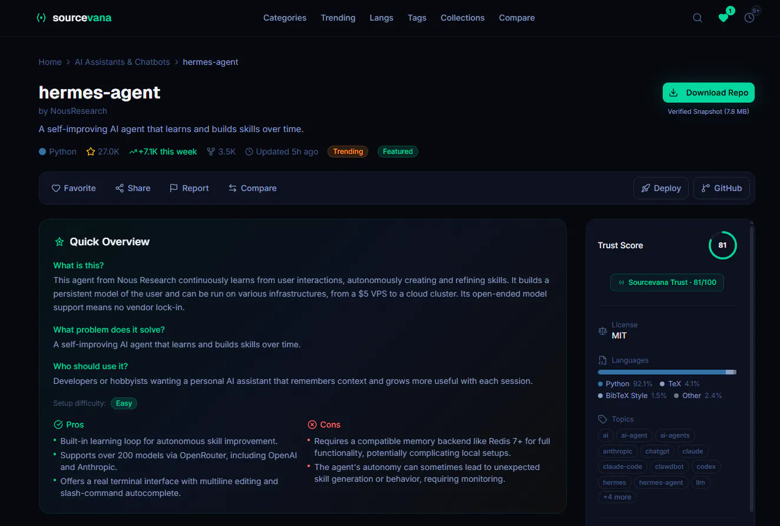The width and height of the screenshot is (780, 526).
Task: Click "Who should use it?" heading
Action: 91,366
